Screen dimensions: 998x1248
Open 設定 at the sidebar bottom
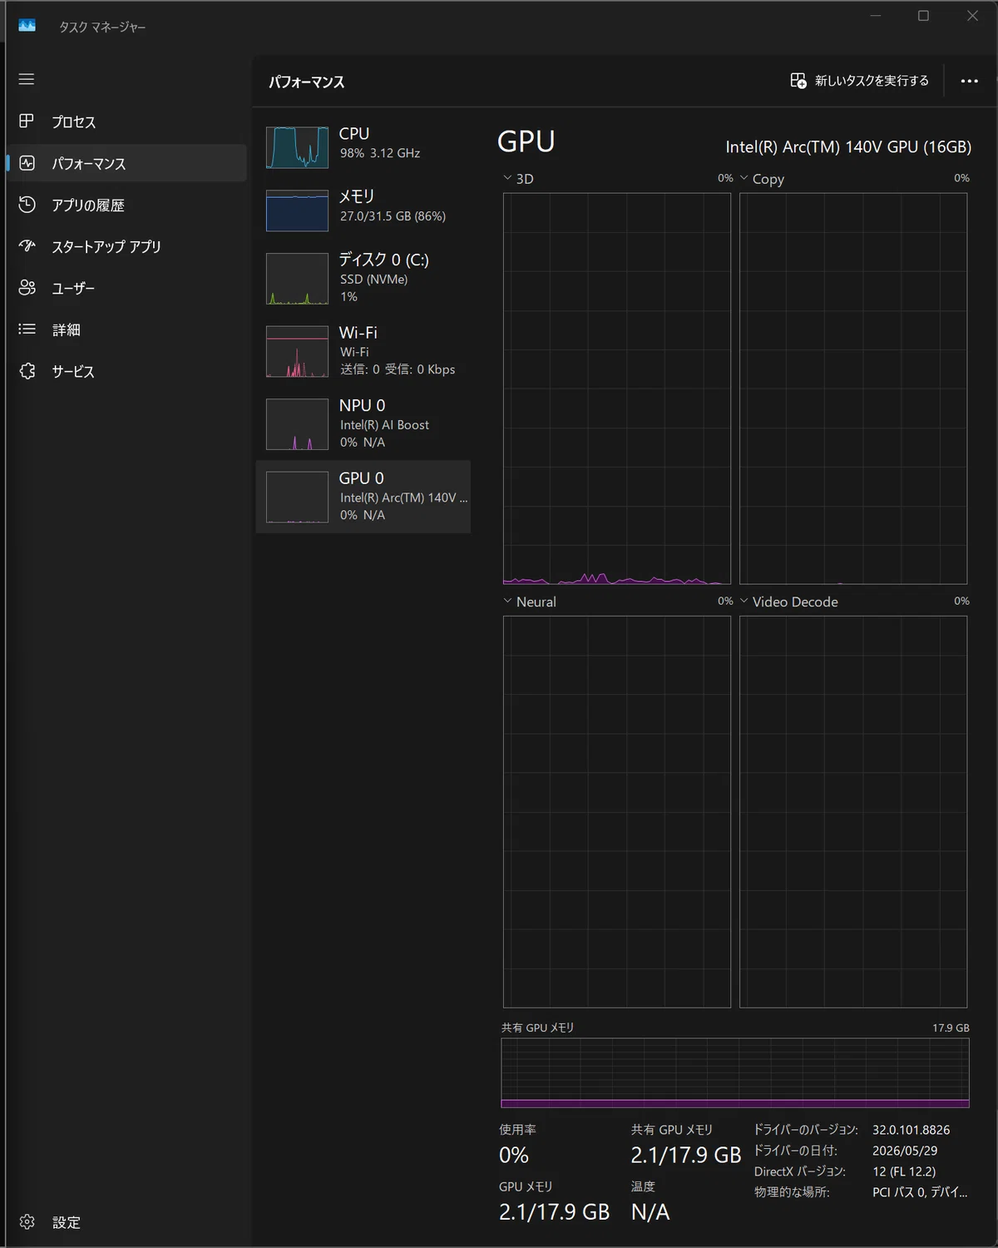point(126,1221)
